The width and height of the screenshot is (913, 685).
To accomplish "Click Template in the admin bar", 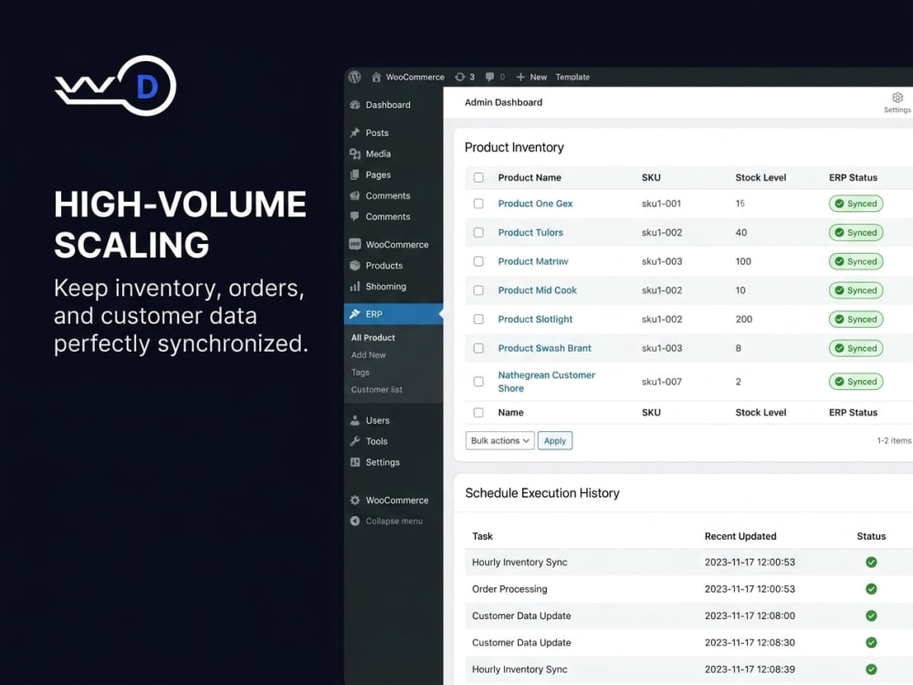I will tap(572, 77).
